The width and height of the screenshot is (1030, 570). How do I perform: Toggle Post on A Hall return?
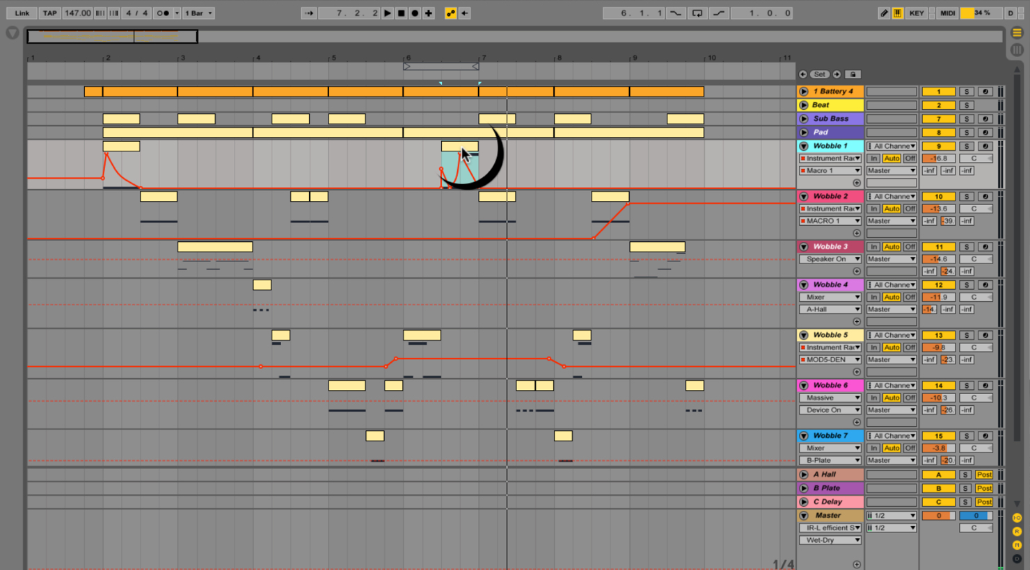coord(984,475)
